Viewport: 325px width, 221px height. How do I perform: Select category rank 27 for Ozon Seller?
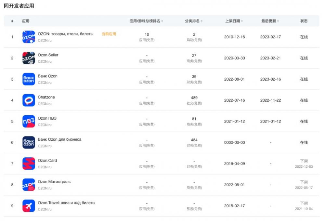coord(194,56)
